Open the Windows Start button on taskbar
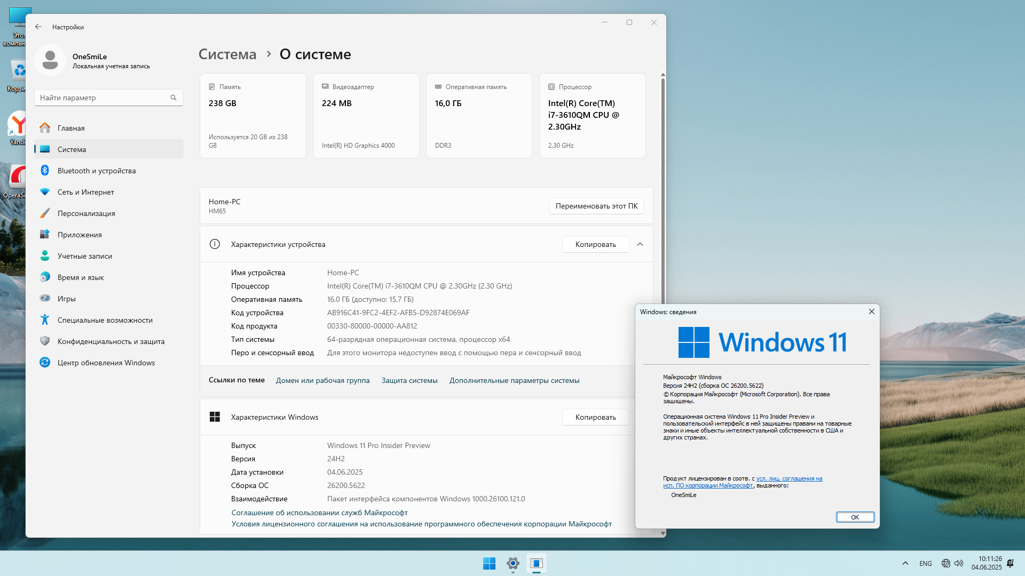1025x576 pixels. coord(489,563)
